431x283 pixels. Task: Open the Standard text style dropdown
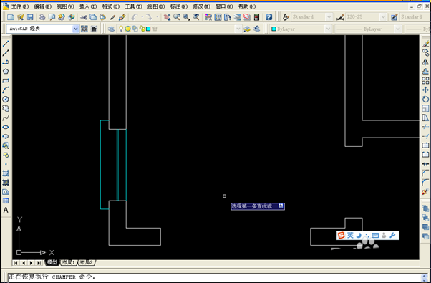[329, 17]
